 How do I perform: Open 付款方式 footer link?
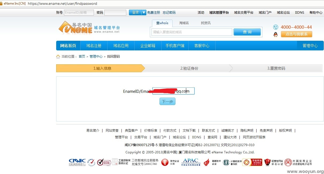(x=170, y=131)
